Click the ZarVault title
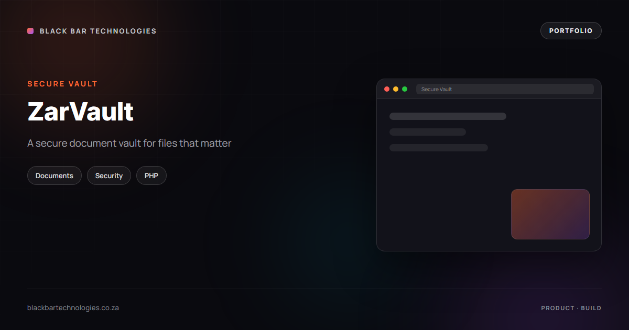This screenshot has width=629, height=330. [x=81, y=112]
